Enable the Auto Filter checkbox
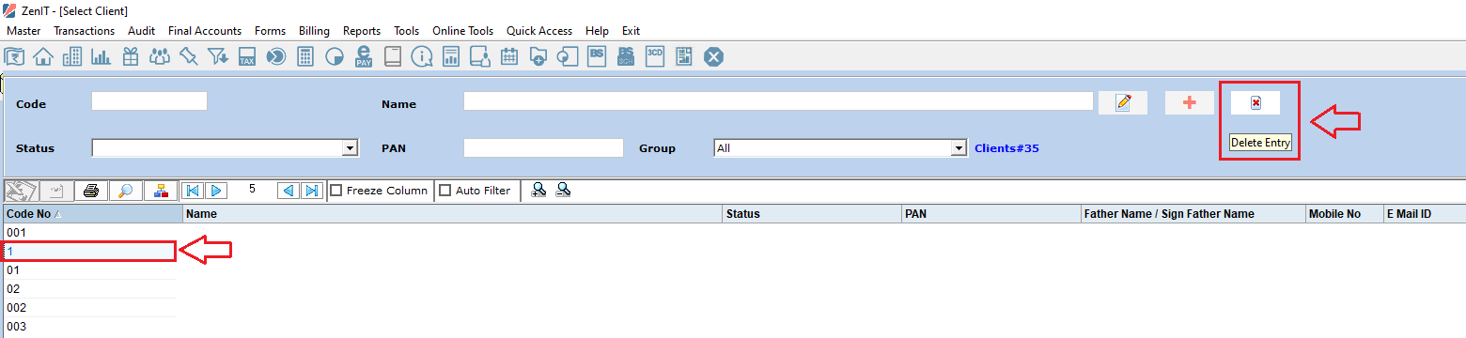The width and height of the screenshot is (1466, 338). point(445,191)
